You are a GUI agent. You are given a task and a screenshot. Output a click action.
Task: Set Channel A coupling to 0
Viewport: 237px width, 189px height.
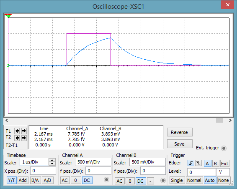point(75,180)
